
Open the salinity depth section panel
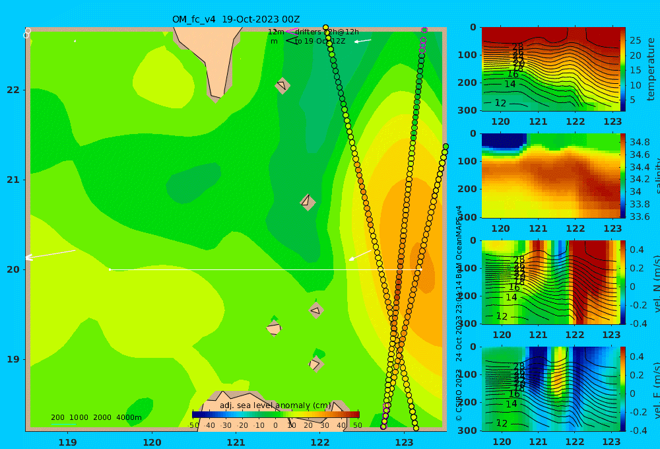(550, 176)
